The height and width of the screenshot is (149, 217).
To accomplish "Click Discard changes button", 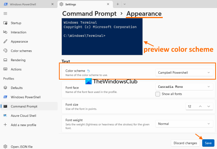I will point(185,143).
